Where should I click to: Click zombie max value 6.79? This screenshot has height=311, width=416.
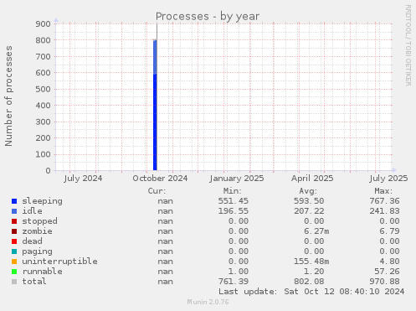click(389, 231)
